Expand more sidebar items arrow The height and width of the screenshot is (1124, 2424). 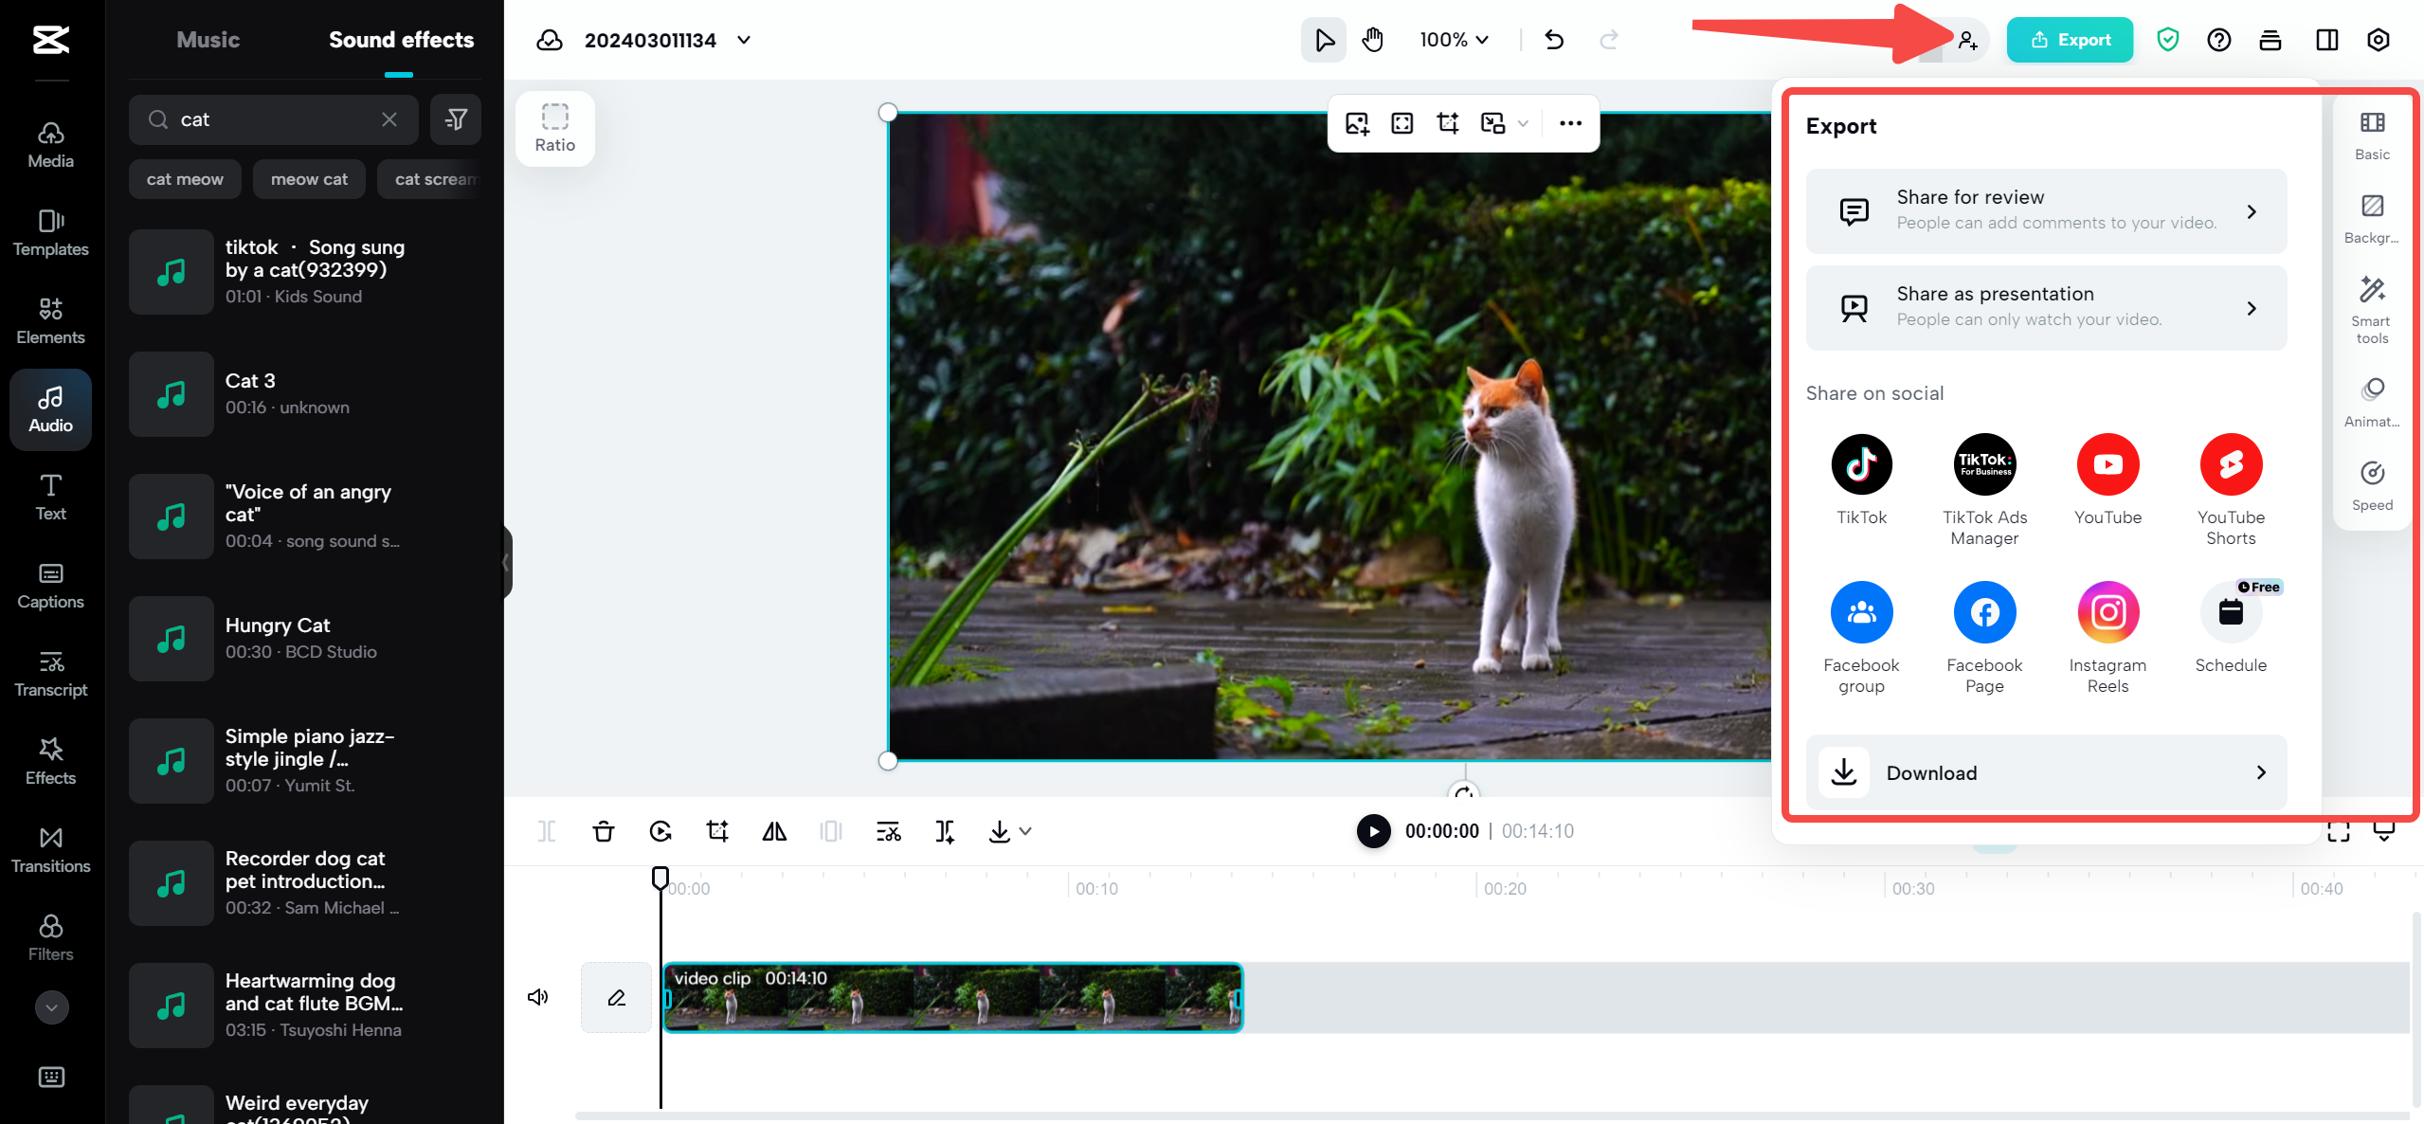click(x=51, y=1007)
